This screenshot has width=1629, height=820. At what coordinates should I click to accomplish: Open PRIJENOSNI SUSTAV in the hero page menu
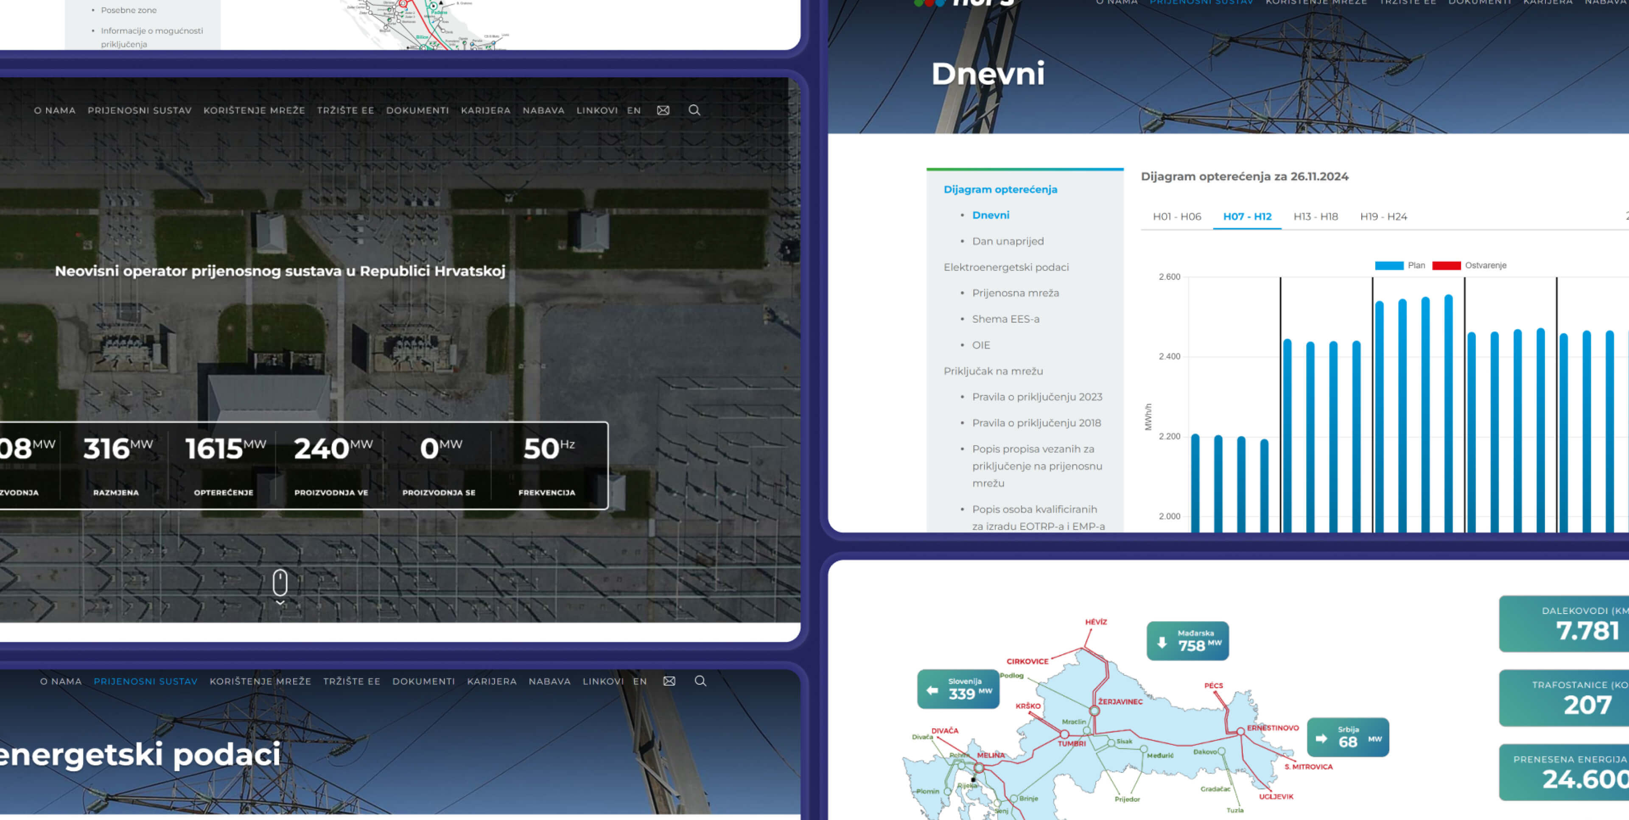click(x=140, y=110)
